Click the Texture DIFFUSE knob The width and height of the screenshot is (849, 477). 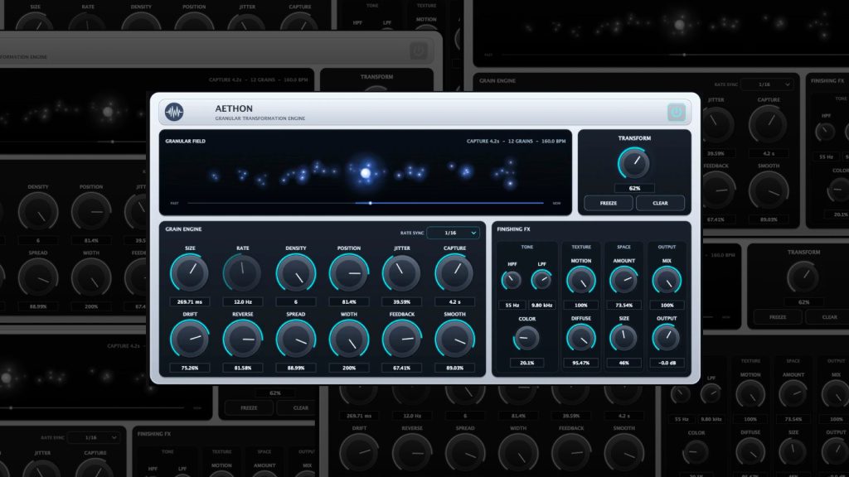click(x=581, y=339)
